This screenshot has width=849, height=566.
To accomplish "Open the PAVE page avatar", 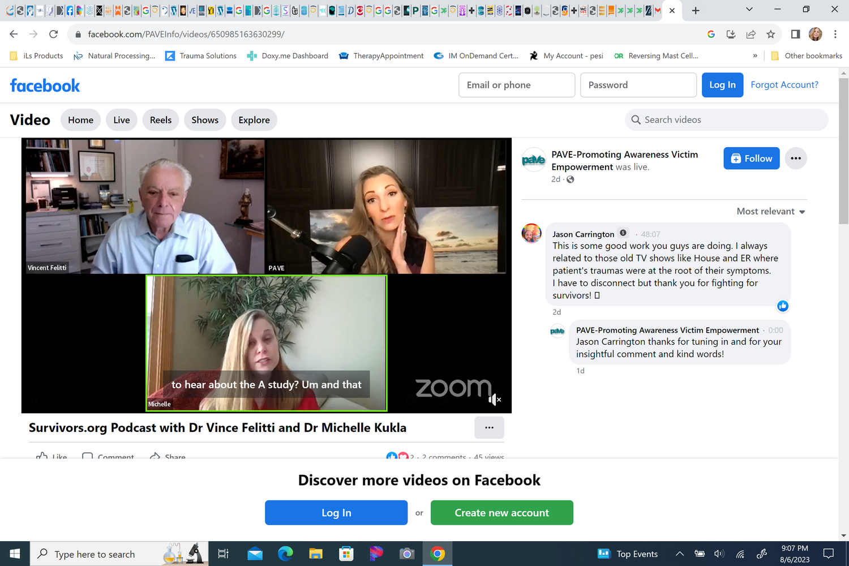I will coord(534,160).
